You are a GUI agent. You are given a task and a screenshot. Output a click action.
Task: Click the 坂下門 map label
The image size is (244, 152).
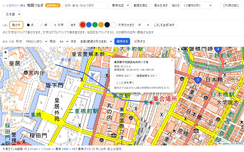coord(54,85)
